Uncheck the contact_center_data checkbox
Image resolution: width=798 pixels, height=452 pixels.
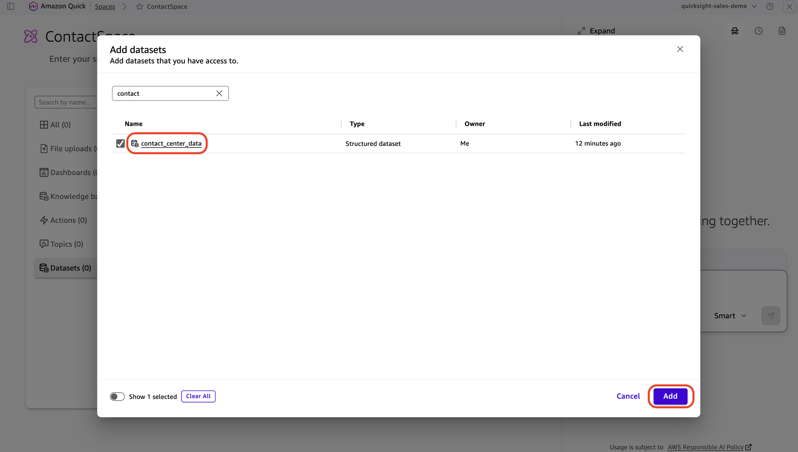[120, 144]
